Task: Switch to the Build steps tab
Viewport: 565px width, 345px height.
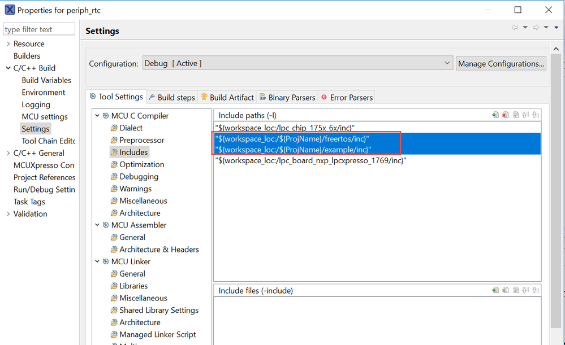Action: click(171, 97)
